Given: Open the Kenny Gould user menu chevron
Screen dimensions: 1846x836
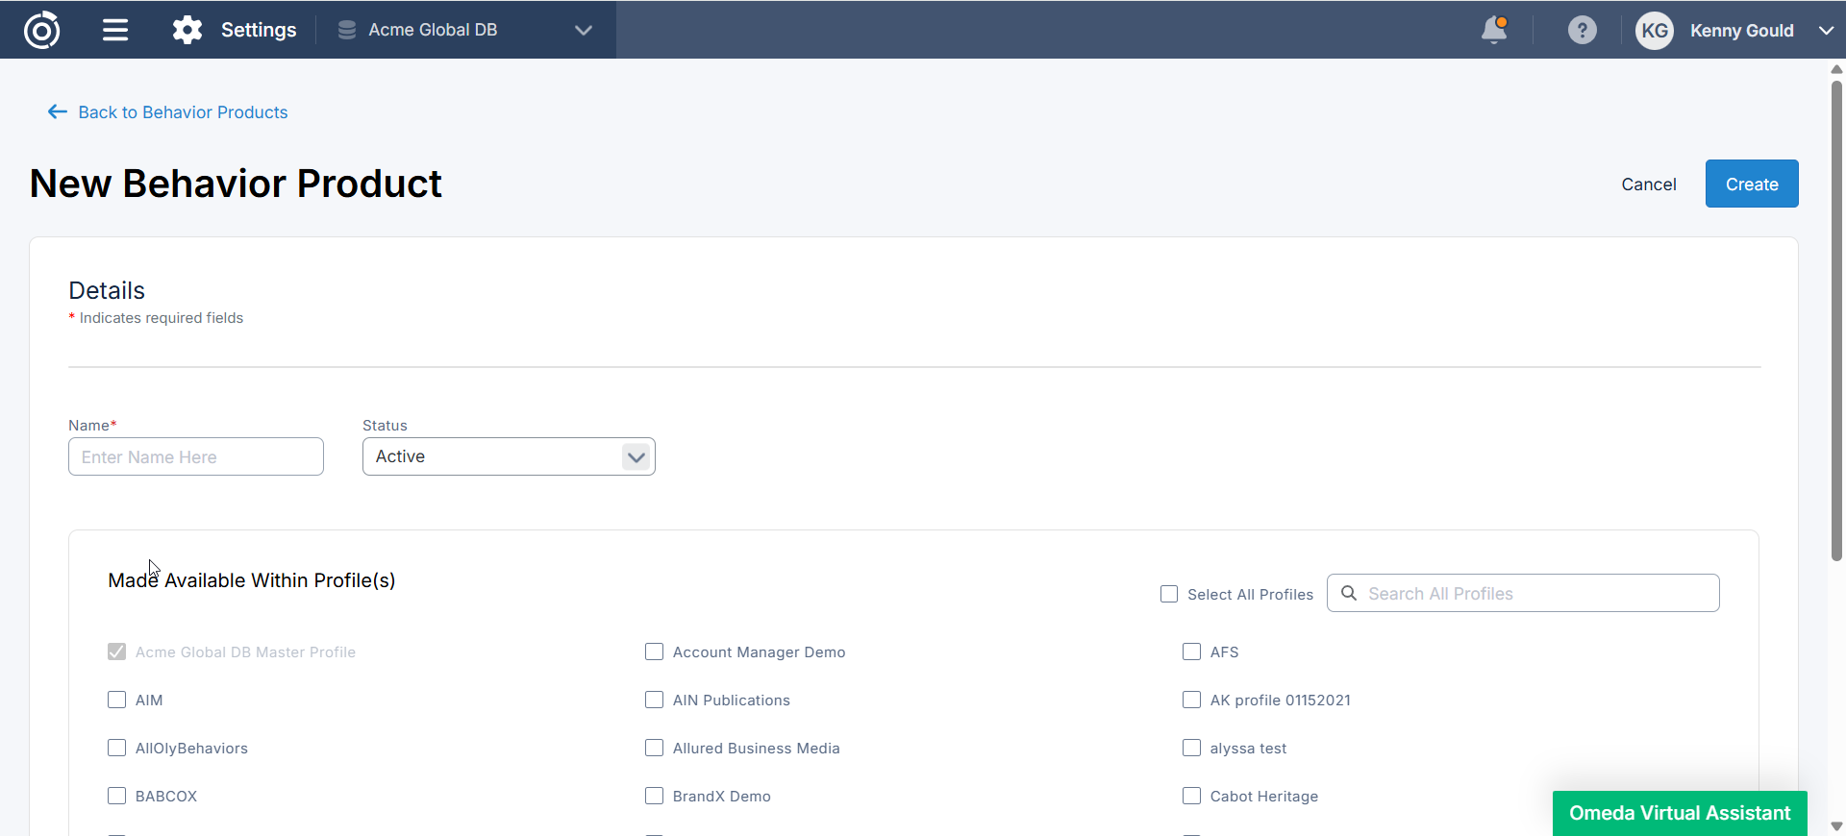Looking at the screenshot, I should click(1826, 31).
